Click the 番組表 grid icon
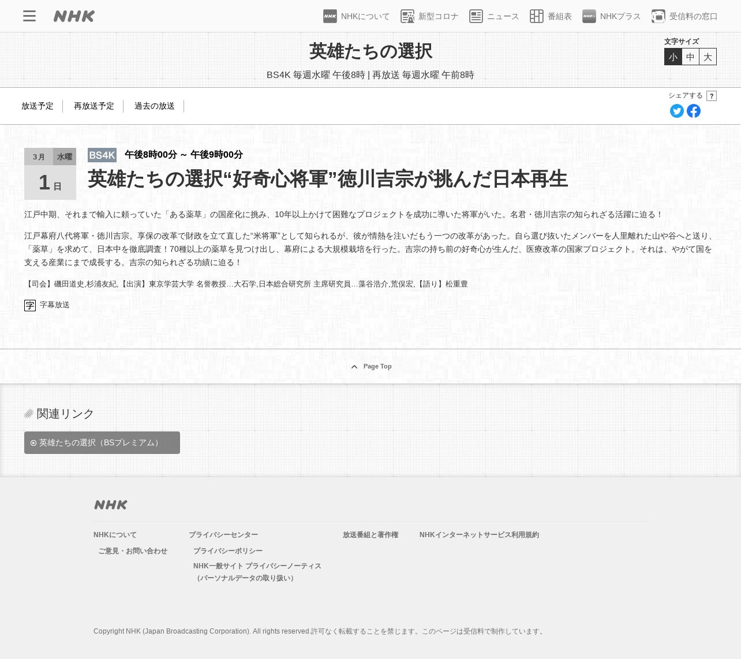 (537, 16)
